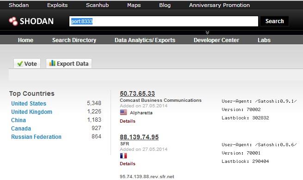This screenshot has width=303, height=180.
Task: Click the SFR organization label
Action: [124, 143]
